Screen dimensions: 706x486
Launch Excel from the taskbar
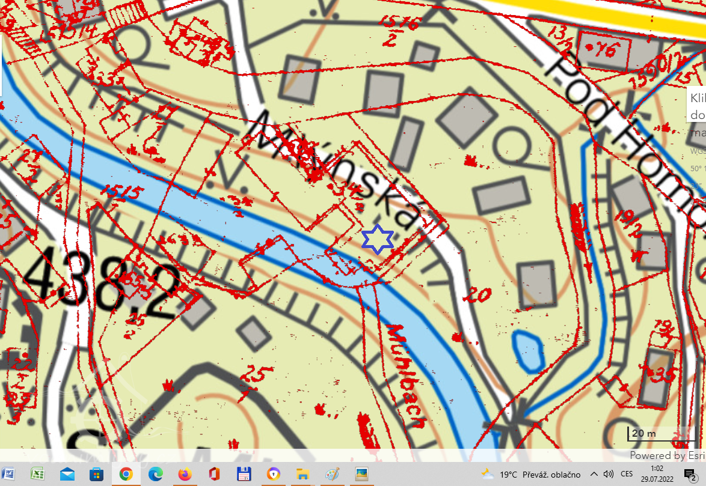tap(38, 474)
